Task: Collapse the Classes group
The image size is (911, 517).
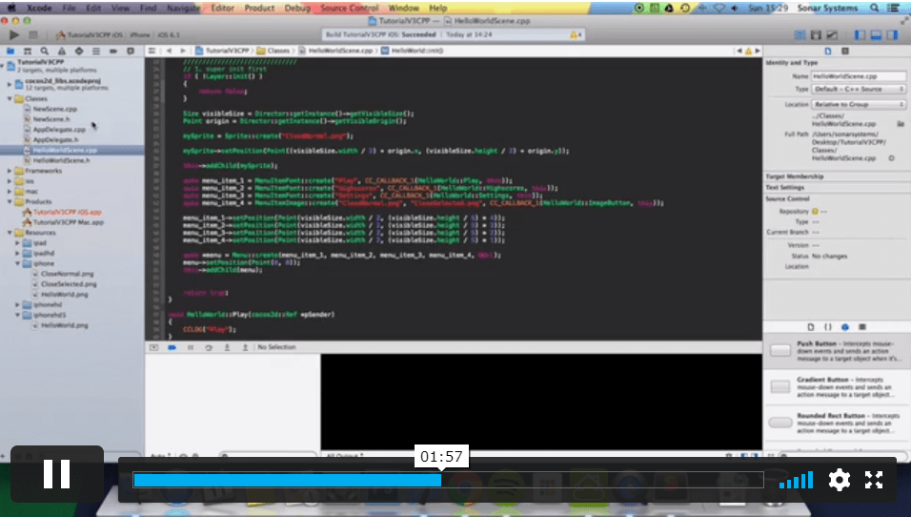Action: coord(10,99)
